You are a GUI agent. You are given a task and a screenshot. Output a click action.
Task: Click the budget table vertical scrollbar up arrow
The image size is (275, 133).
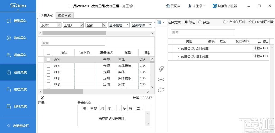272,47
